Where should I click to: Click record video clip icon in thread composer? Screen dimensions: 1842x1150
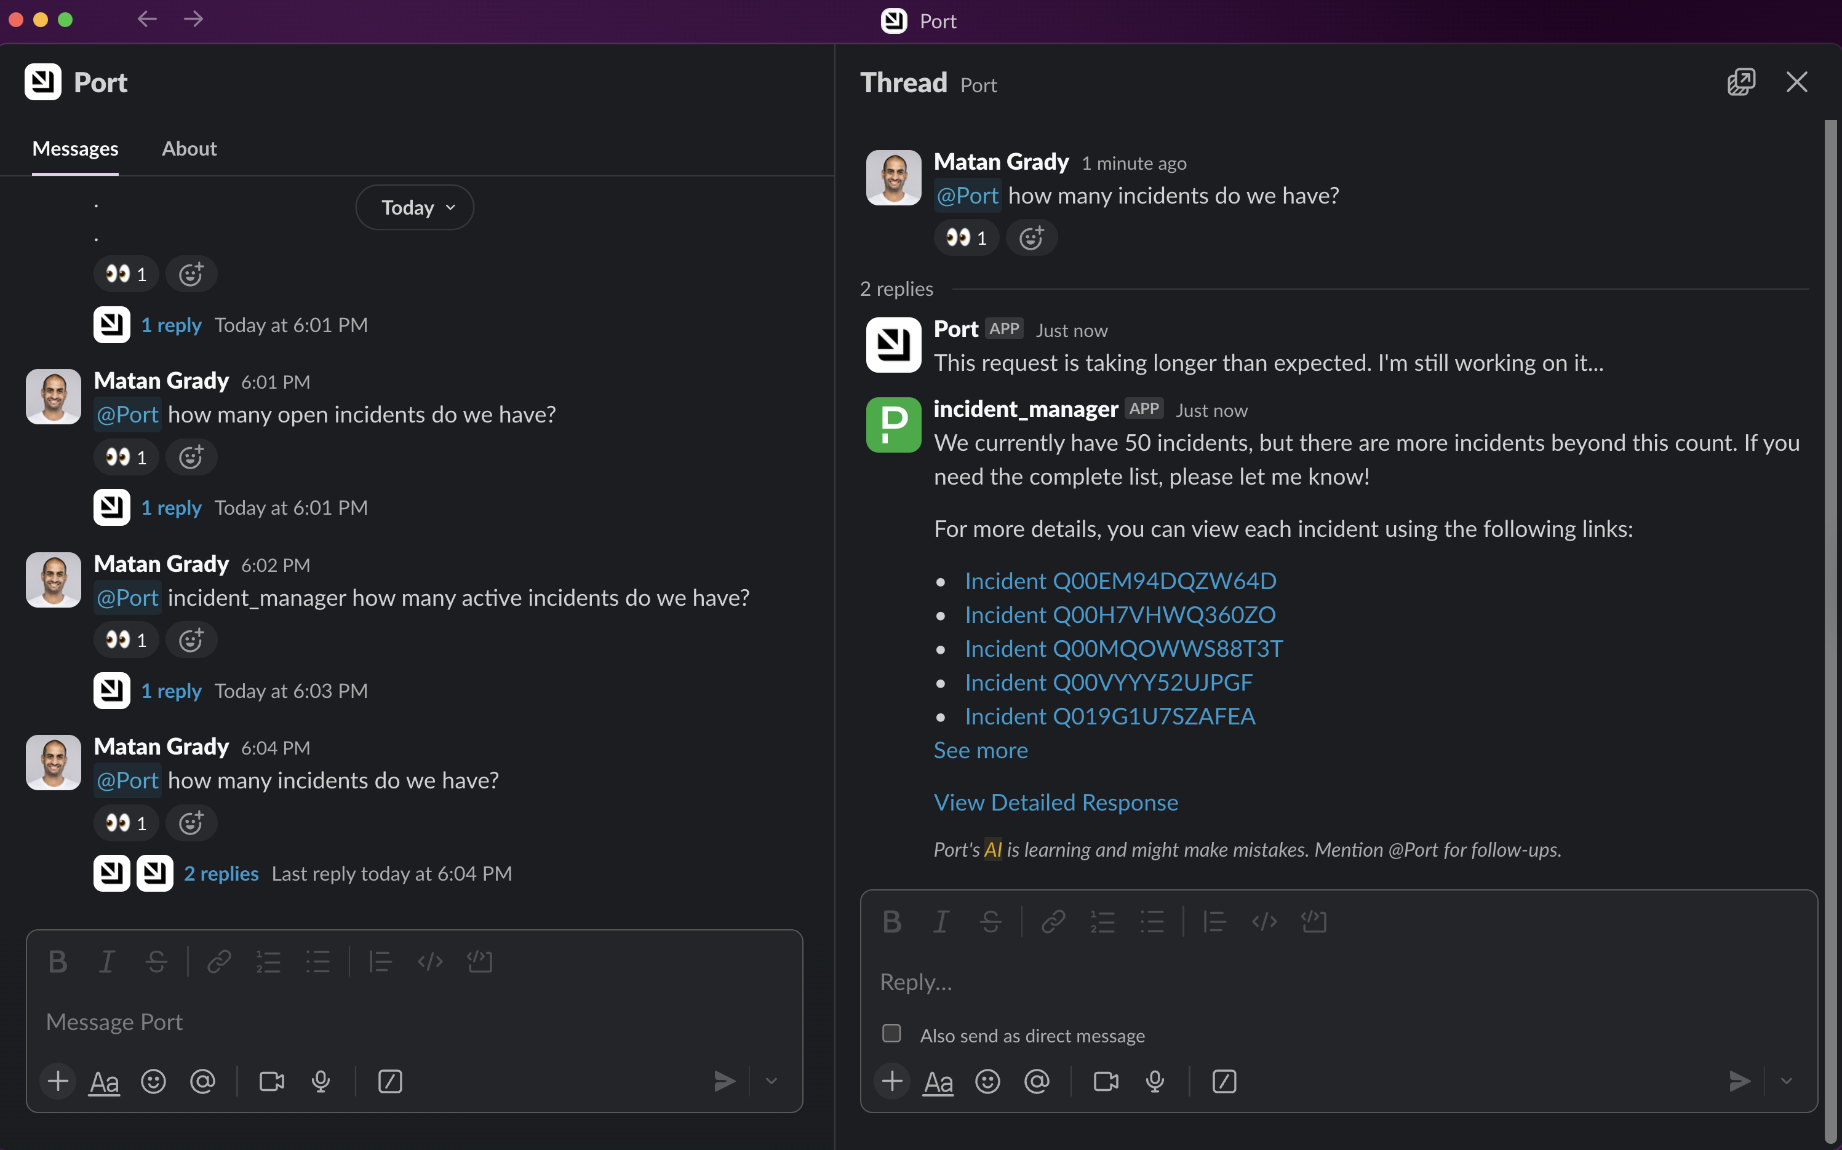pyautogui.click(x=1106, y=1081)
